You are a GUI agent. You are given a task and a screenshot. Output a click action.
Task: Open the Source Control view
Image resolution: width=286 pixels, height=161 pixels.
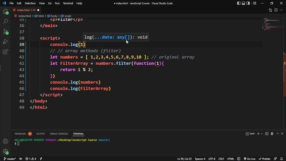point(5,32)
